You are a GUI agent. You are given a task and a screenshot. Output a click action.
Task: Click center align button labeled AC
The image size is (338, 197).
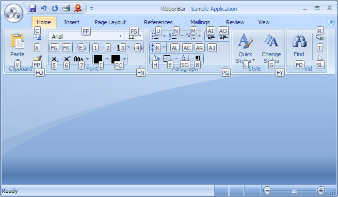click(x=187, y=47)
